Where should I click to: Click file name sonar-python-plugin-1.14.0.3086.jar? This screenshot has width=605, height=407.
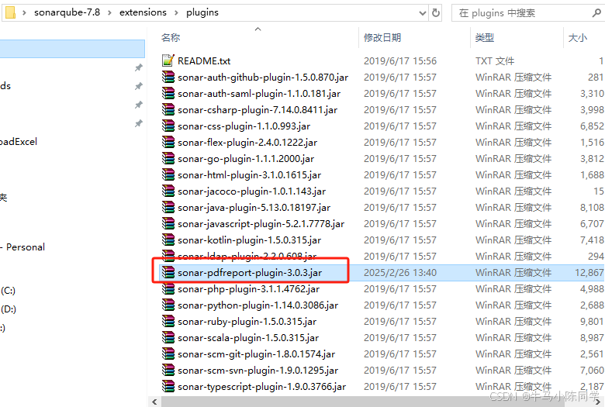pyautogui.click(x=258, y=305)
